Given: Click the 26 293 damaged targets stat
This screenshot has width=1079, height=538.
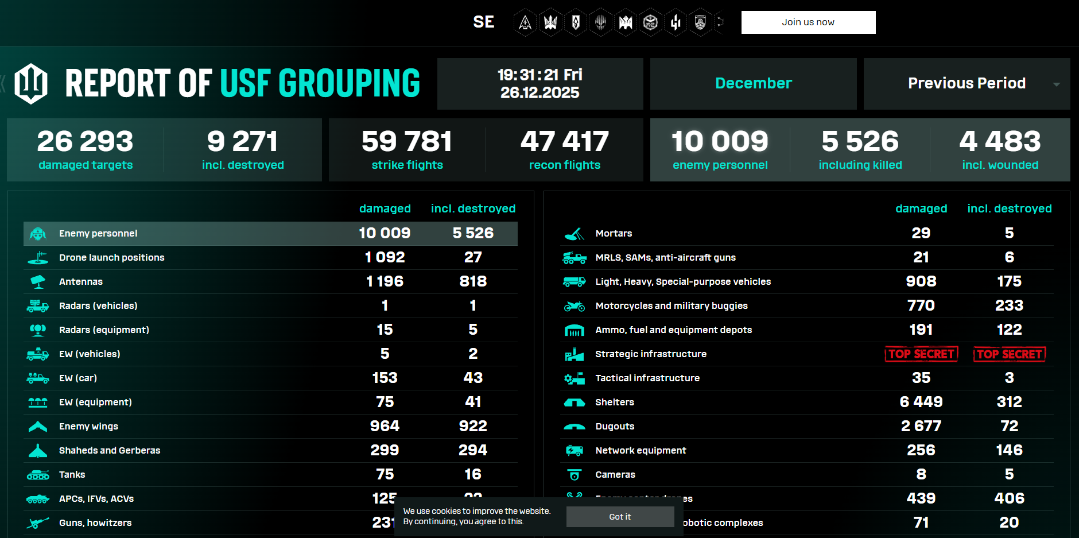Looking at the screenshot, I should pos(86,150).
